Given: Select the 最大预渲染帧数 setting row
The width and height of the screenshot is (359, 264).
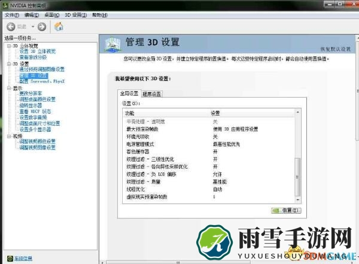Looking at the screenshot, I should point(209,129).
